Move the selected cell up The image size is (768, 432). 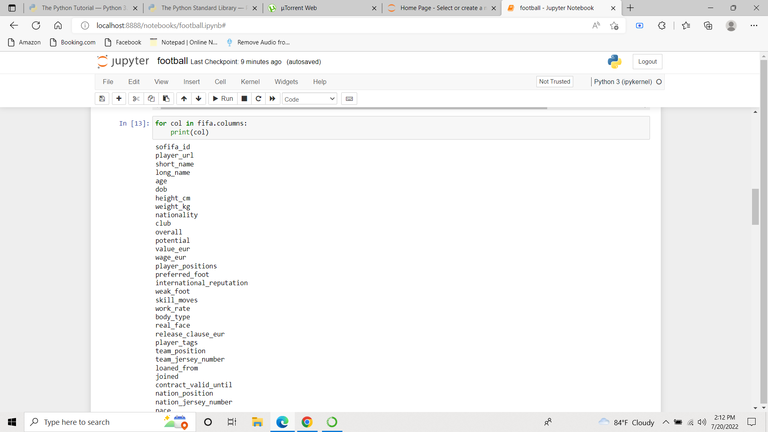coord(184,99)
